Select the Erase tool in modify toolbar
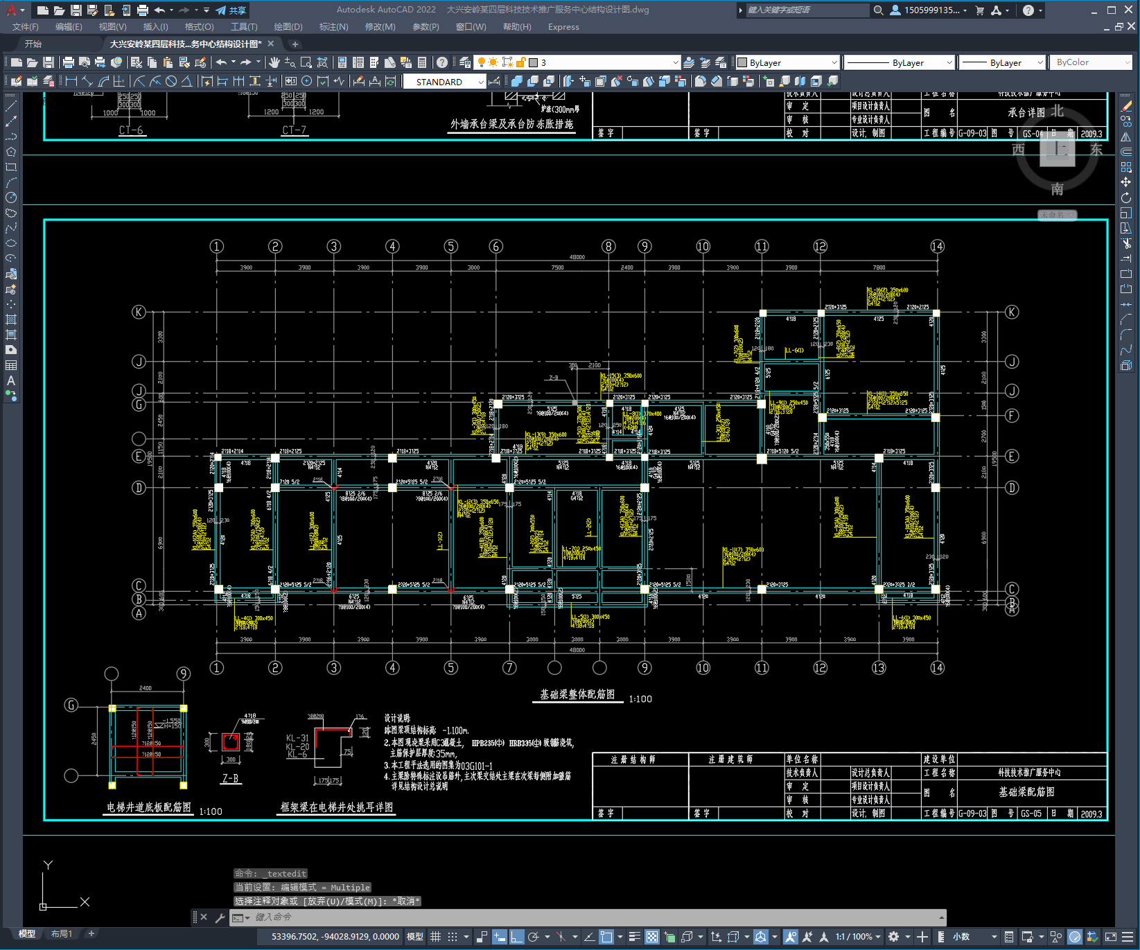 tap(1126, 106)
